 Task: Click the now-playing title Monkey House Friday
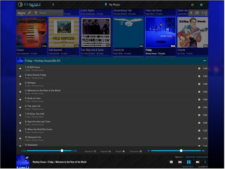59,162
